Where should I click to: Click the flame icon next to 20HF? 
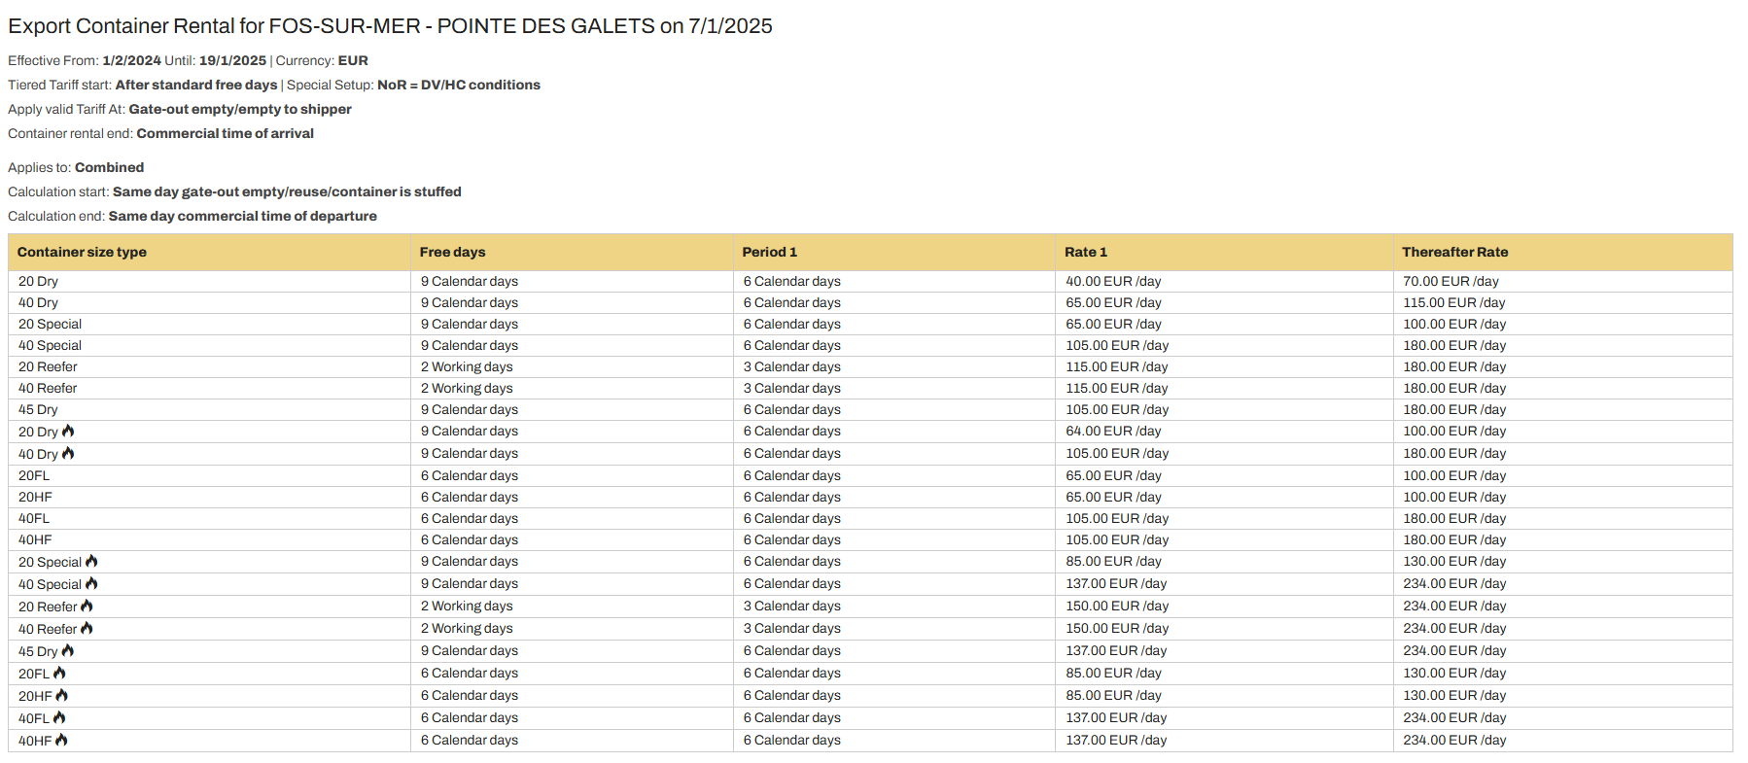tap(62, 695)
